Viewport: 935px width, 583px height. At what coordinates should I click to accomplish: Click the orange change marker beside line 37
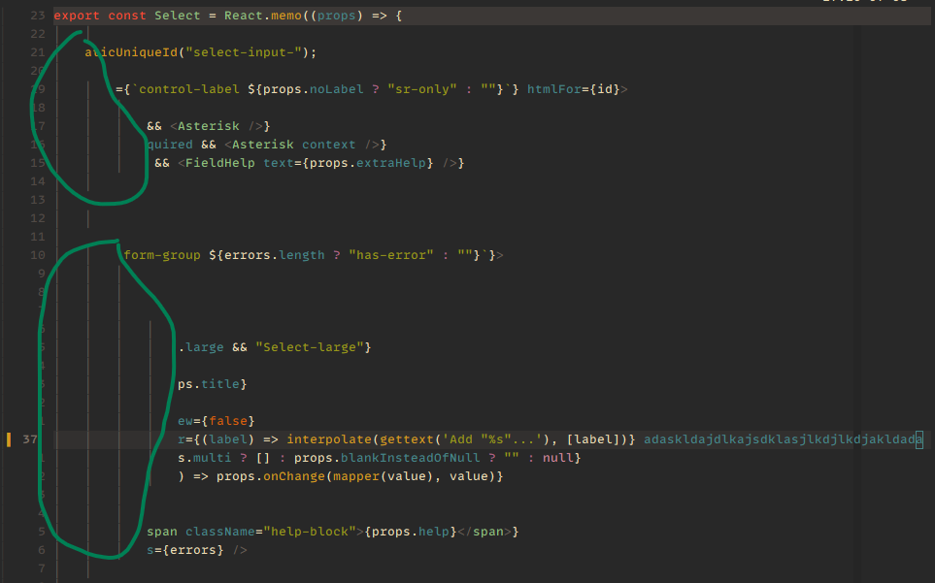[7, 438]
